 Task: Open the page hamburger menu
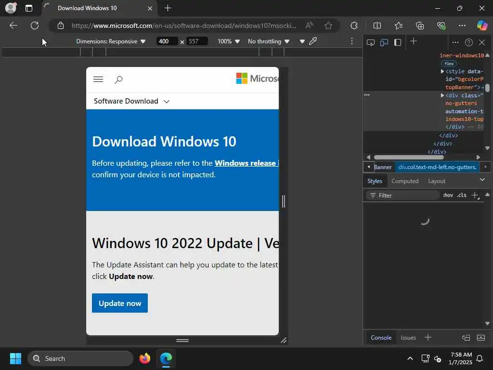tap(98, 79)
